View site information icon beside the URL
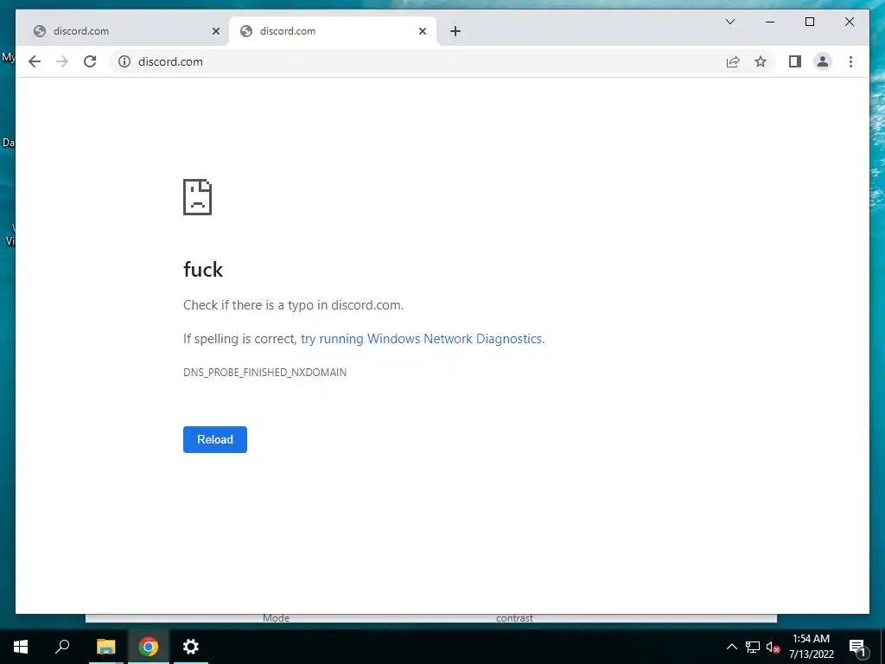The height and width of the screenshot is (664, 885). [x=124, y=61]
